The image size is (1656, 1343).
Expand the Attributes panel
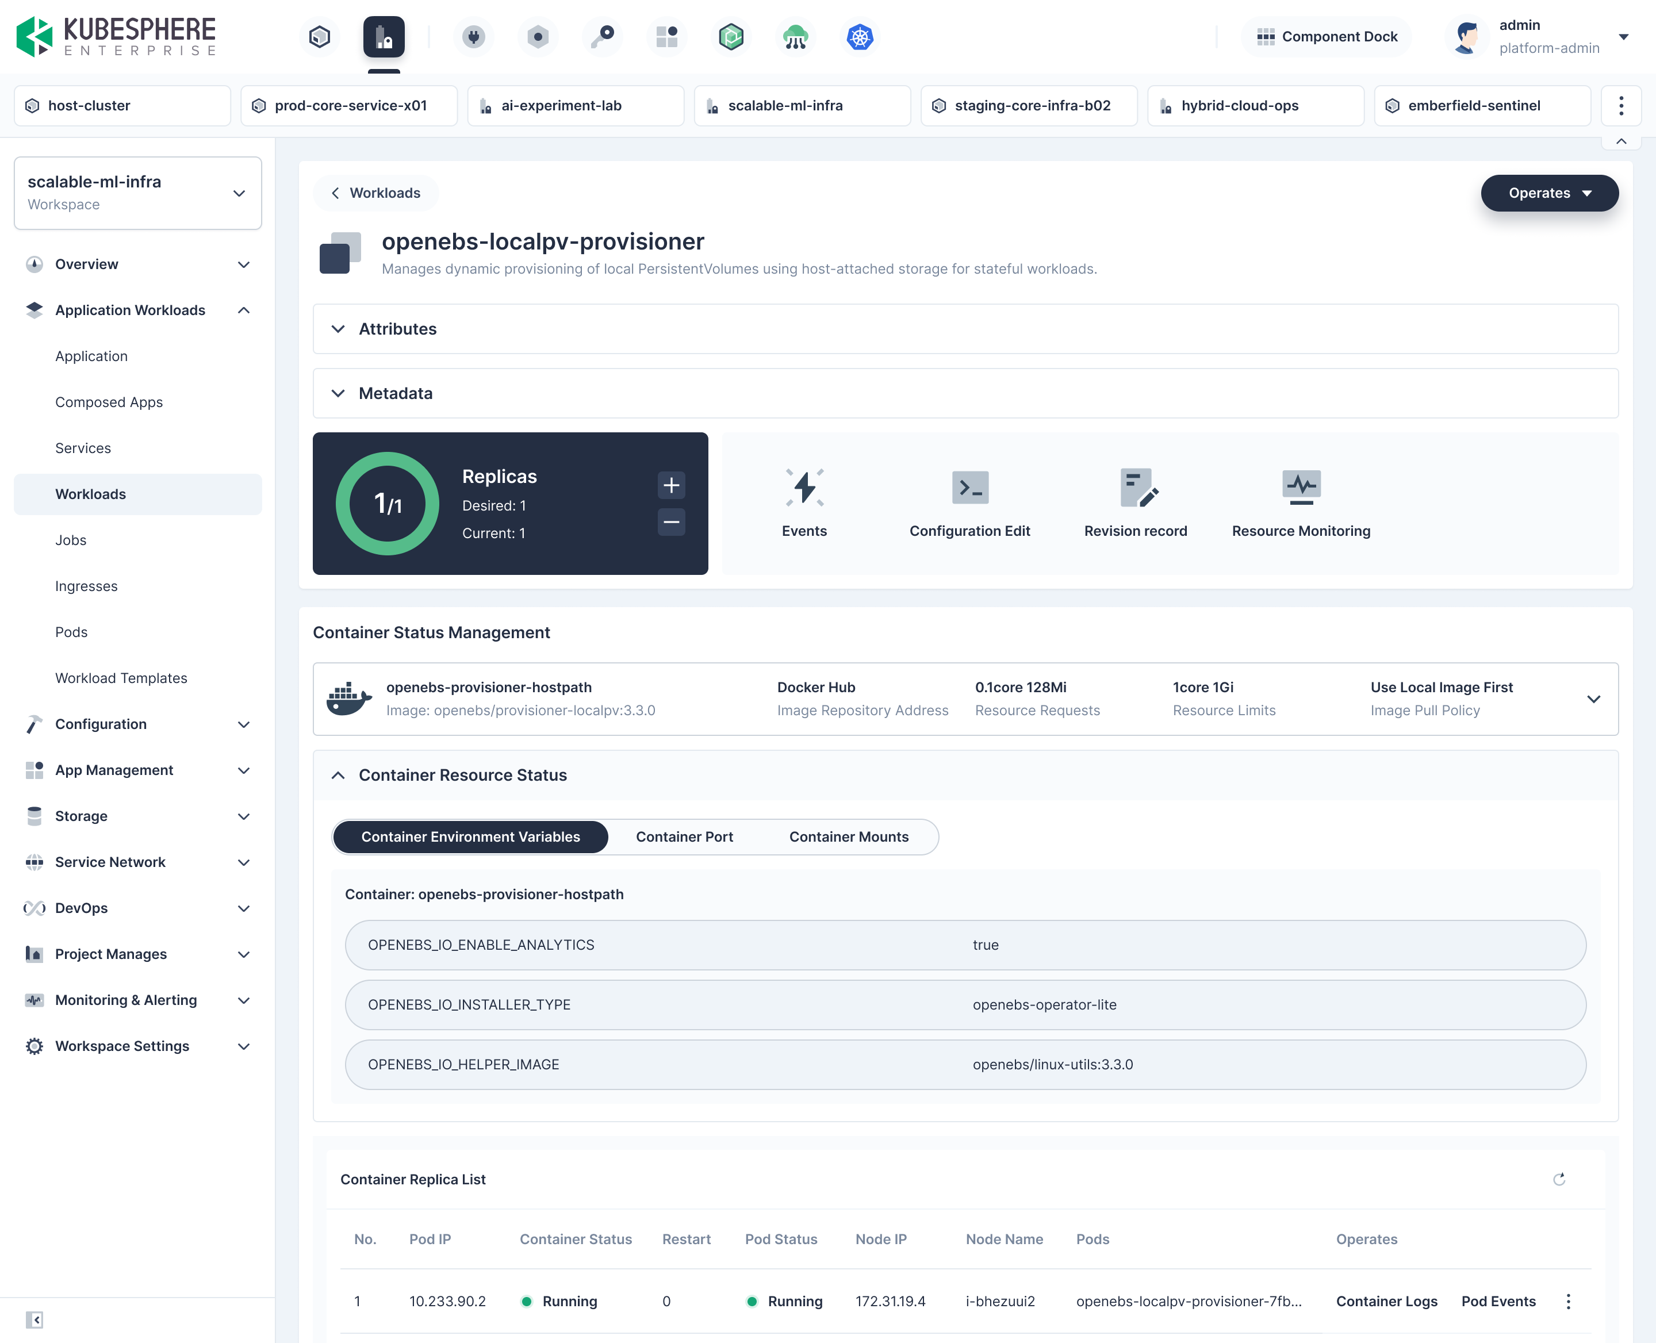click(965, 329)
